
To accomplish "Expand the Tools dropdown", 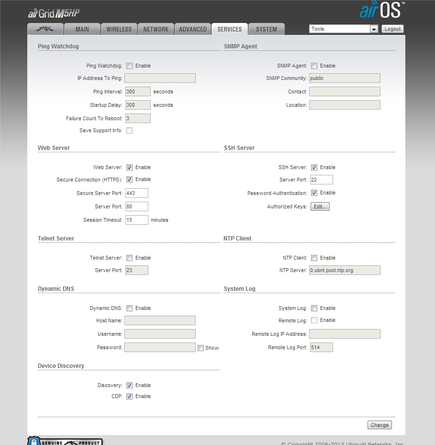I will (x=344, y=29).
